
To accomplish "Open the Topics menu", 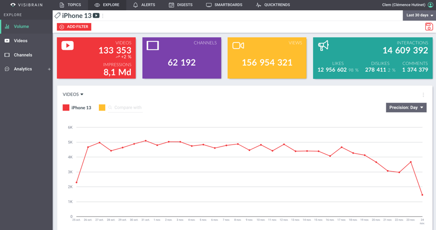I will click(x=70, y=5).
